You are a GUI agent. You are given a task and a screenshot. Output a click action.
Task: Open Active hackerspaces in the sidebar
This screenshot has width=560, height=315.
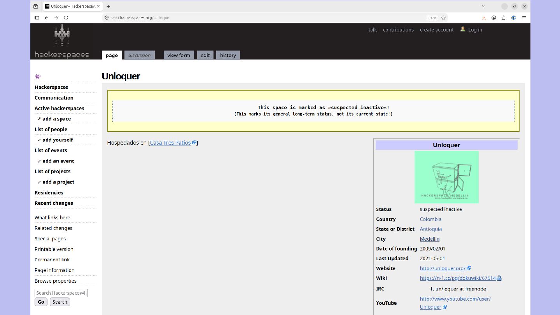pos(59,108)
